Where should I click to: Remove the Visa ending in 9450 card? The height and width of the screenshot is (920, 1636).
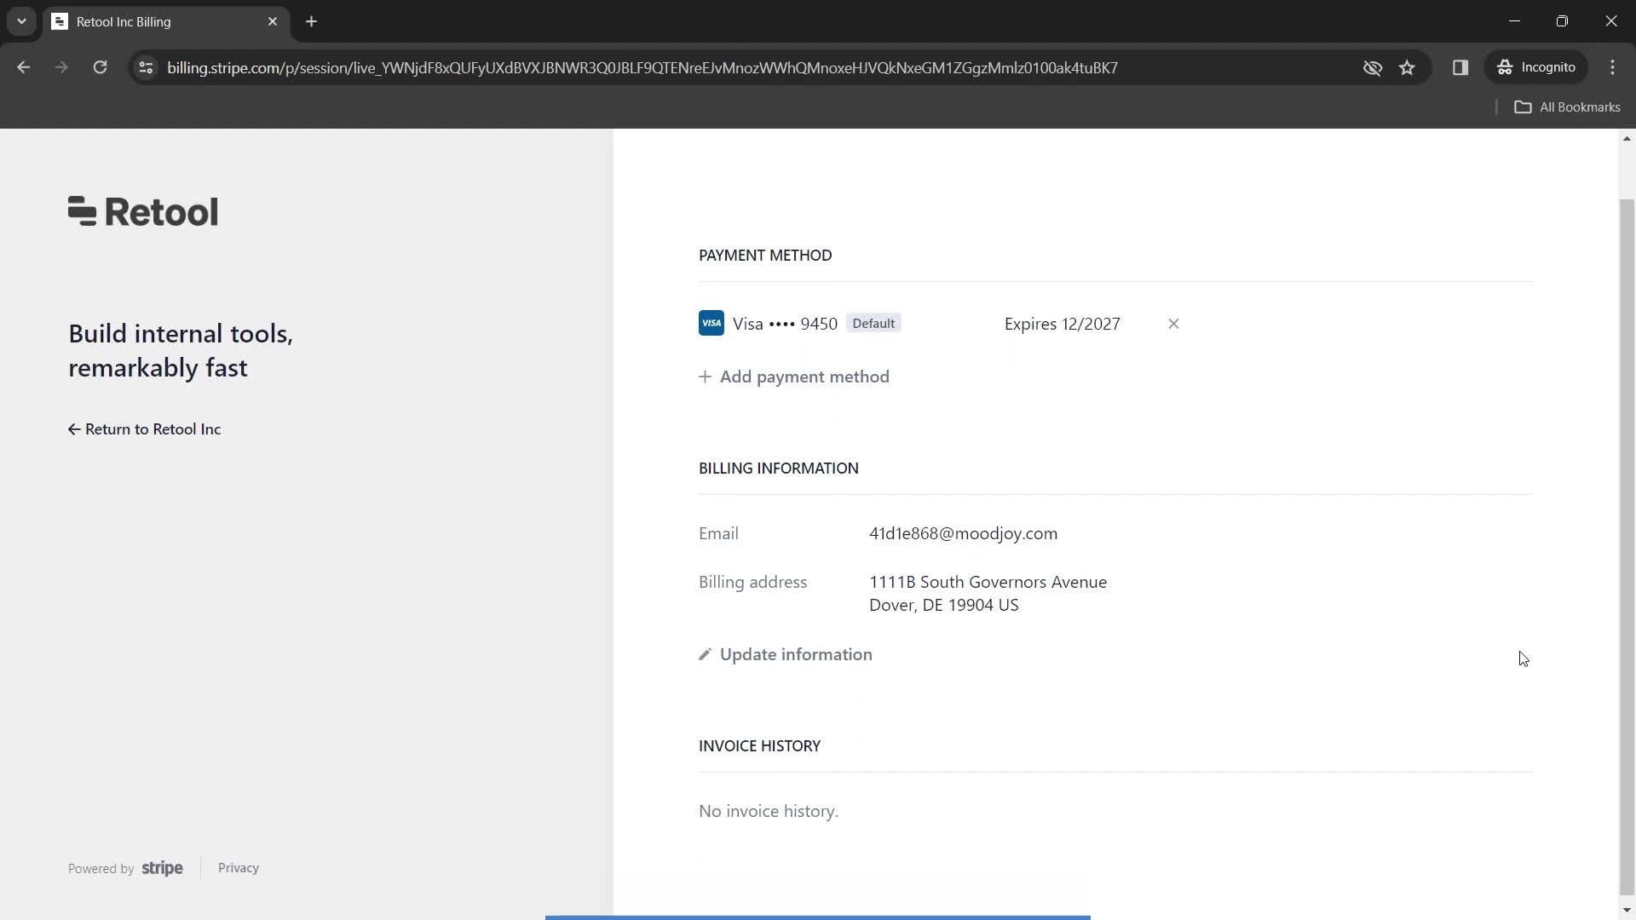tap(1173, 324)
